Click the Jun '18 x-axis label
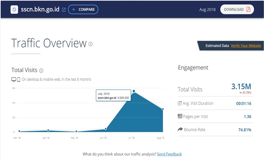264x161 pixels. pos(103,138)
